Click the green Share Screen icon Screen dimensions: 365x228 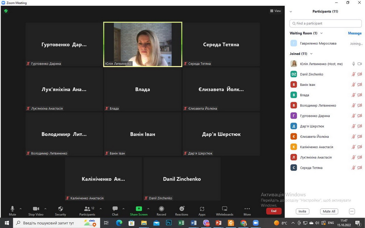pos(139,209)
